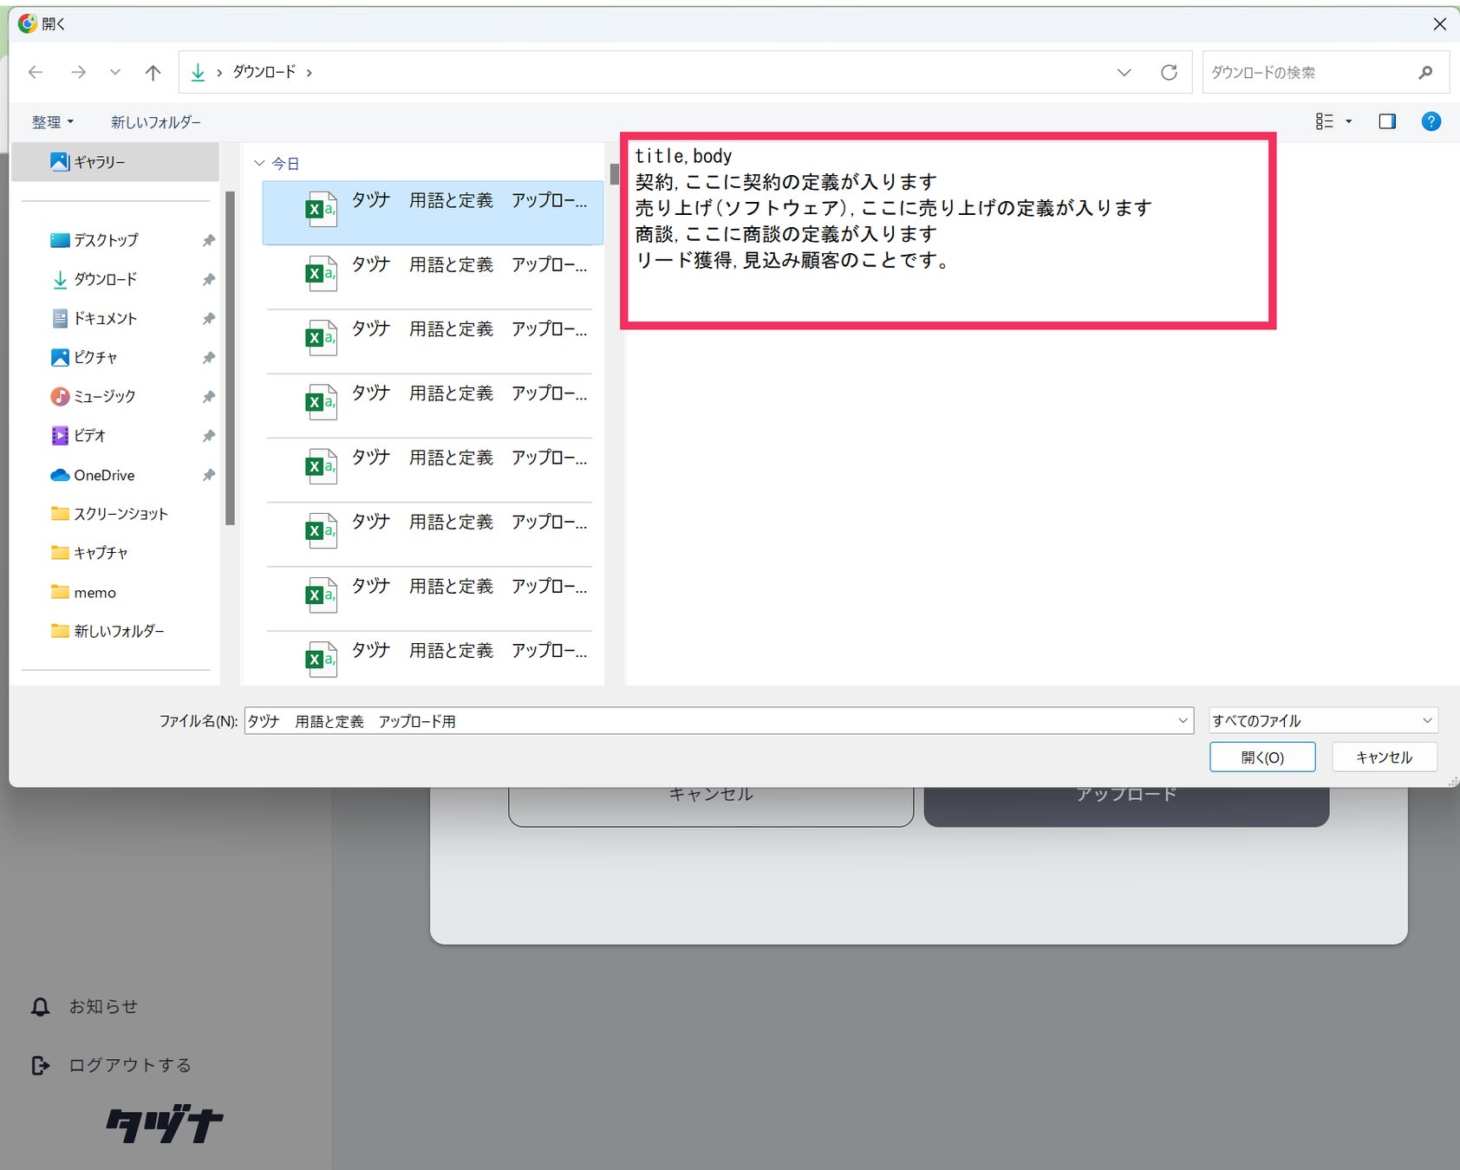Click ログアウトする in the background page

pyautogui.click(x=130, y=1065)
